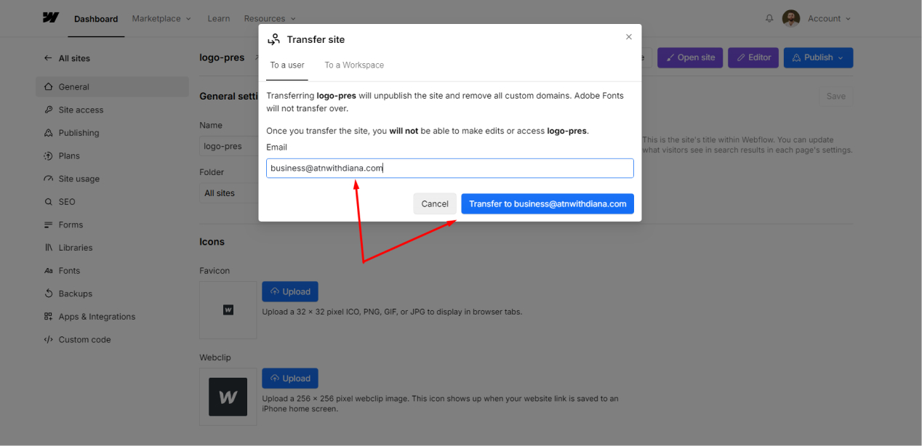Click the Publishing rocket icon
This screenshot has width=922, height=446.
tap(49, 133)
